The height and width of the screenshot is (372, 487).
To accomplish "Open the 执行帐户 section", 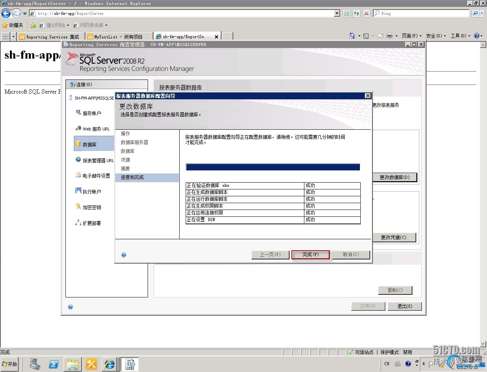I will [88, 191].
